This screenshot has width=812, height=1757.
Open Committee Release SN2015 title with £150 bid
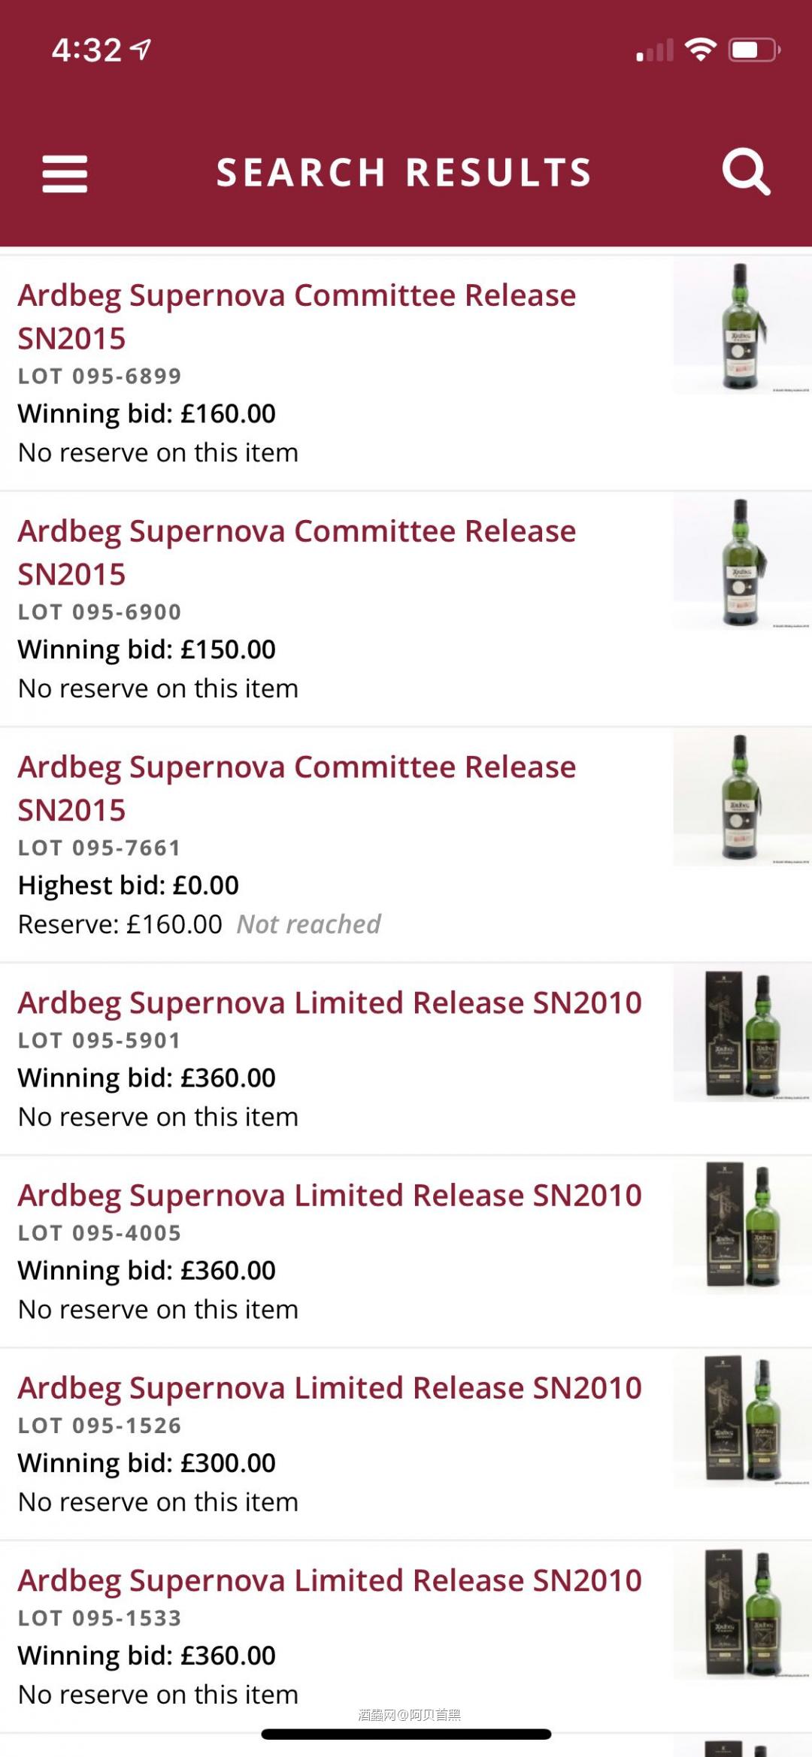297,552
